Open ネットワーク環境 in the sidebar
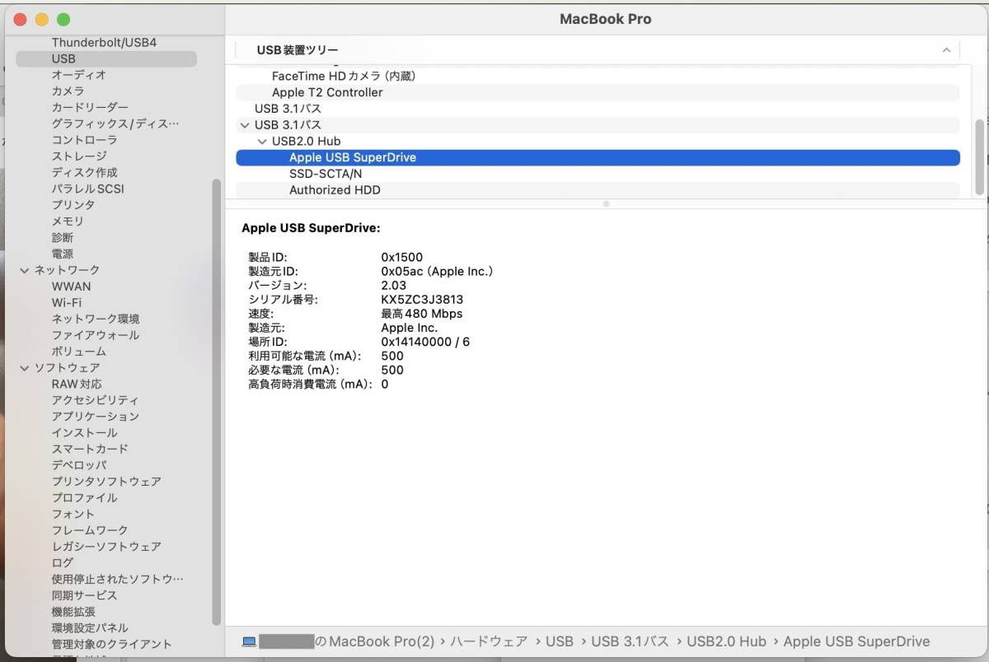The height and width of the screenshot is (662, 989). coord(96,319)
